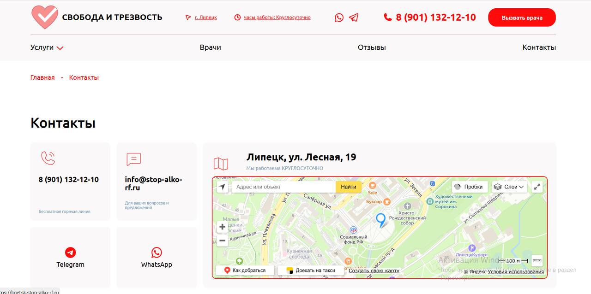Click the Telegram icon in the header
Screen dimensions: 591x294
pos(354,18)
